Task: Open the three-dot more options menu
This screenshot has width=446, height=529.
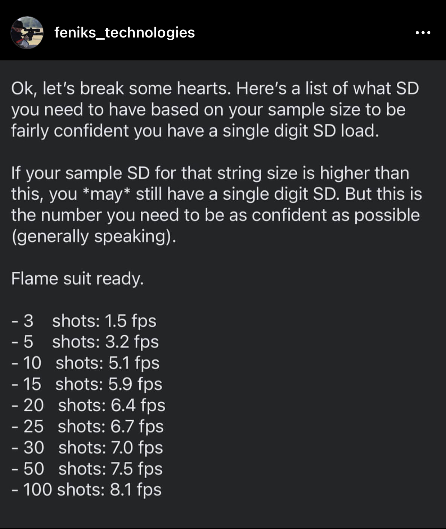Action: point(423,33)
